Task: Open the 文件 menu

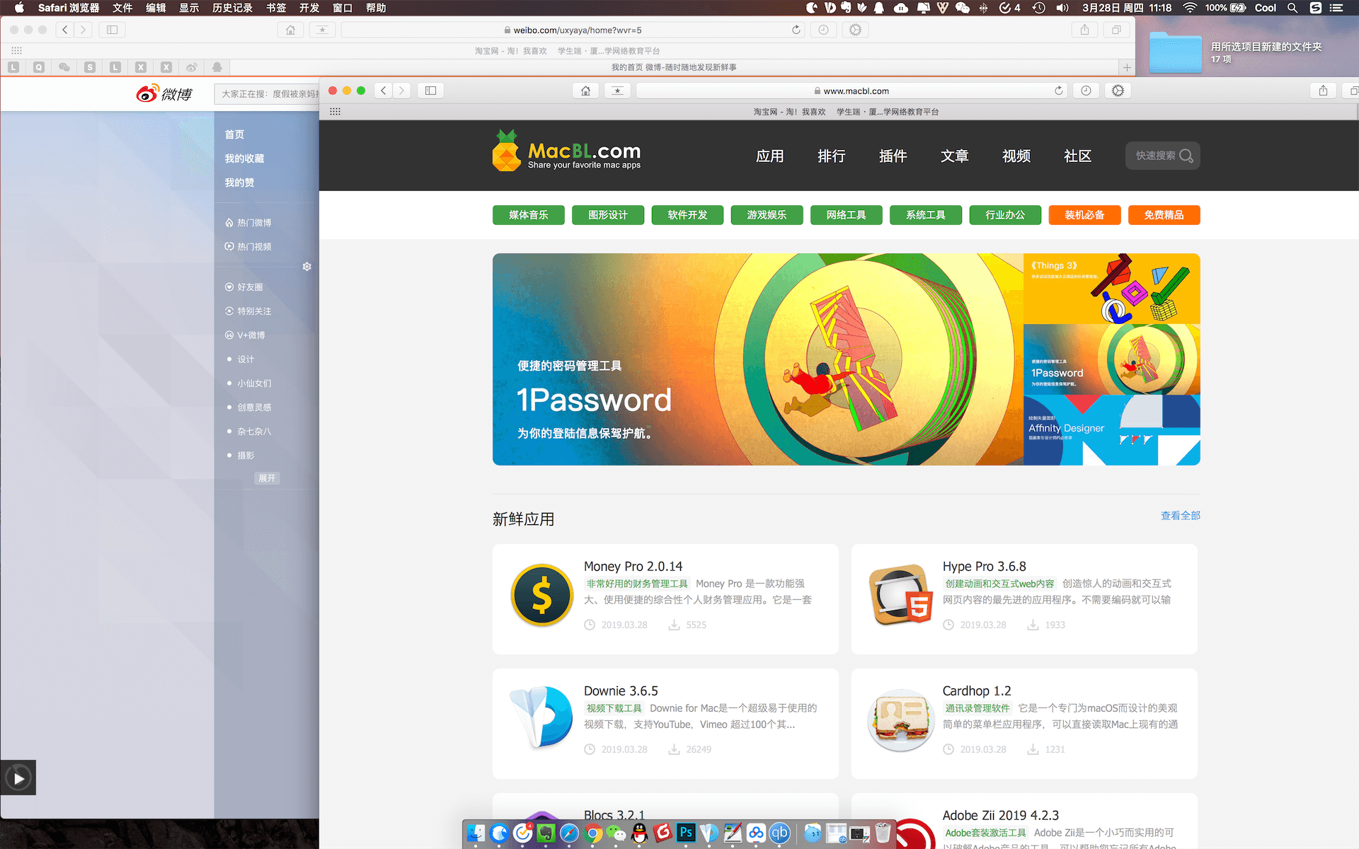Action: click(122, 8)
